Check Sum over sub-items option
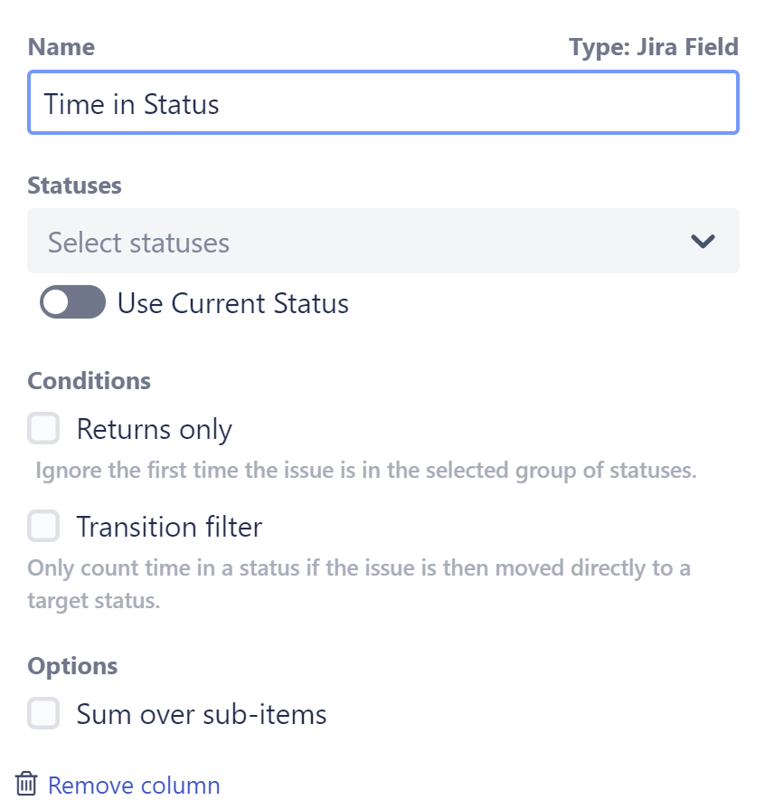 tap(43, 713)
